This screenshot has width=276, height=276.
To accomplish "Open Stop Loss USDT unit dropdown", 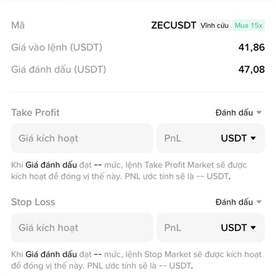I will 238,228.
